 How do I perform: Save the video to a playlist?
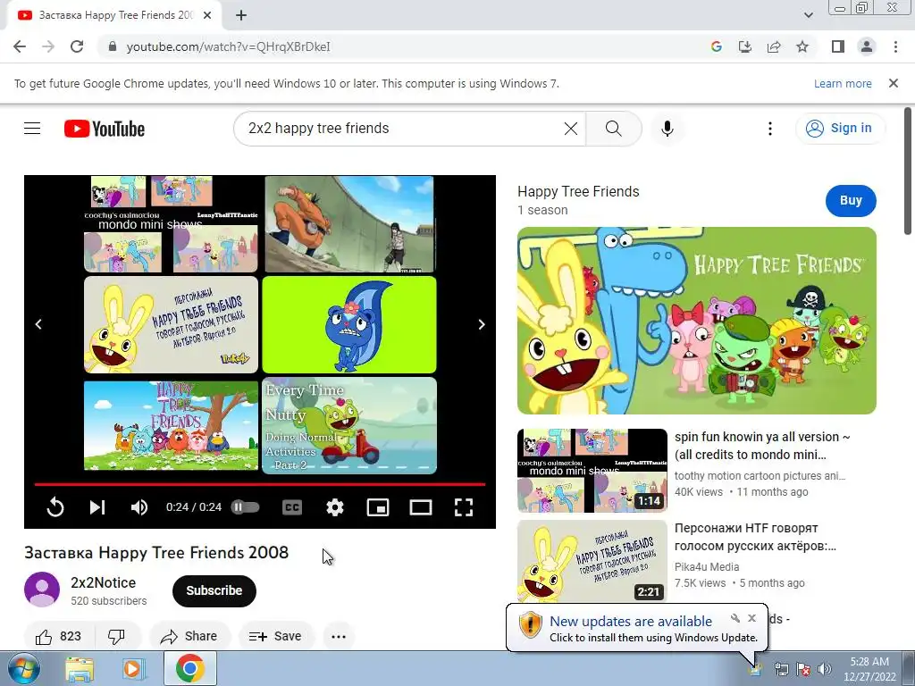[276, 636]
